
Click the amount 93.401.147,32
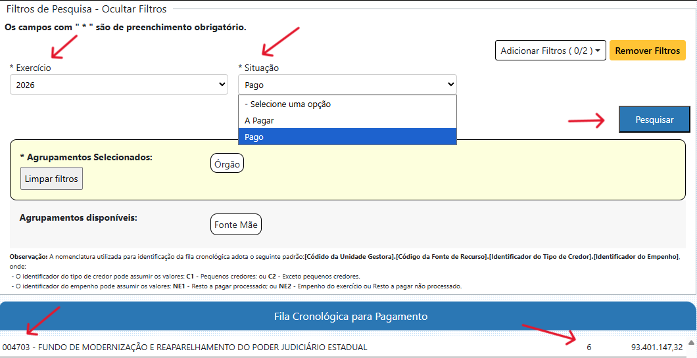(656, 347)
